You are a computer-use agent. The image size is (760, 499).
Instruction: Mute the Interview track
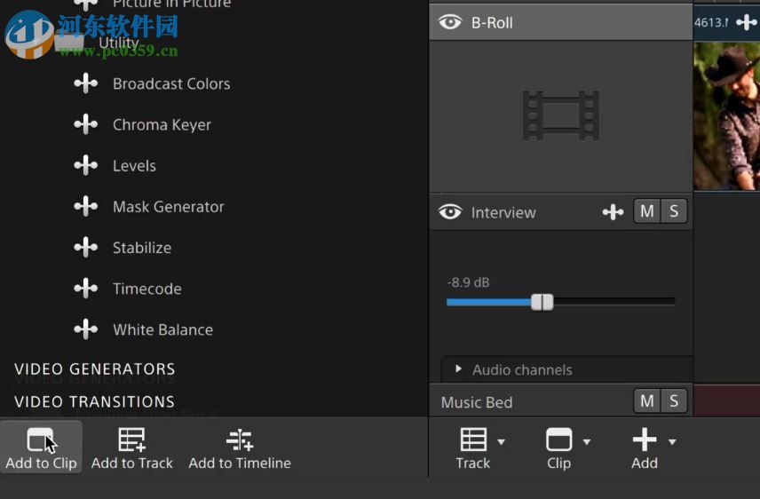tap(647, 211)
